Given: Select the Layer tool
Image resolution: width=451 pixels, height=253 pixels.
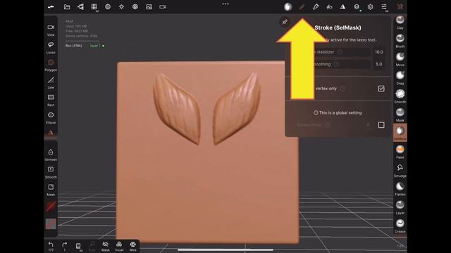Looking at the screenshot, I should click(400, 208).
